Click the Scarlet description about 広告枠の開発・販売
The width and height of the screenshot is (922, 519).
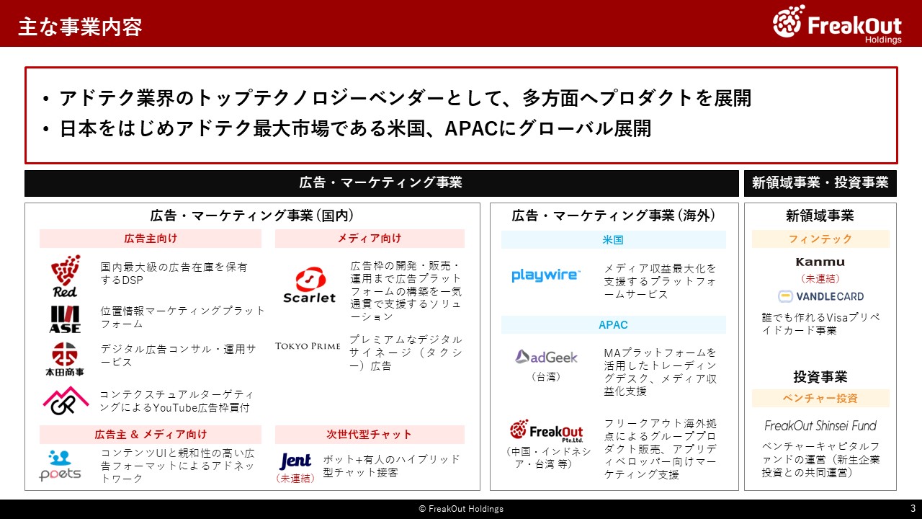(x=406, y=291)
